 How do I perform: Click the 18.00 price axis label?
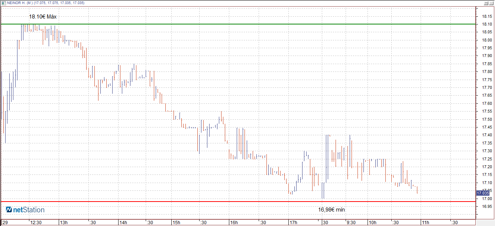pos(487,40)
